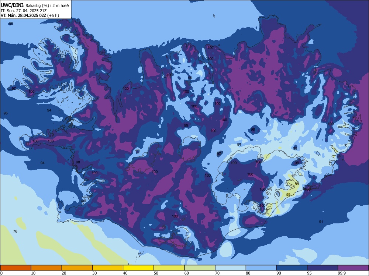
Task: Click the pale blue 70–80 legend swatch
Action: tap(231, 268)
